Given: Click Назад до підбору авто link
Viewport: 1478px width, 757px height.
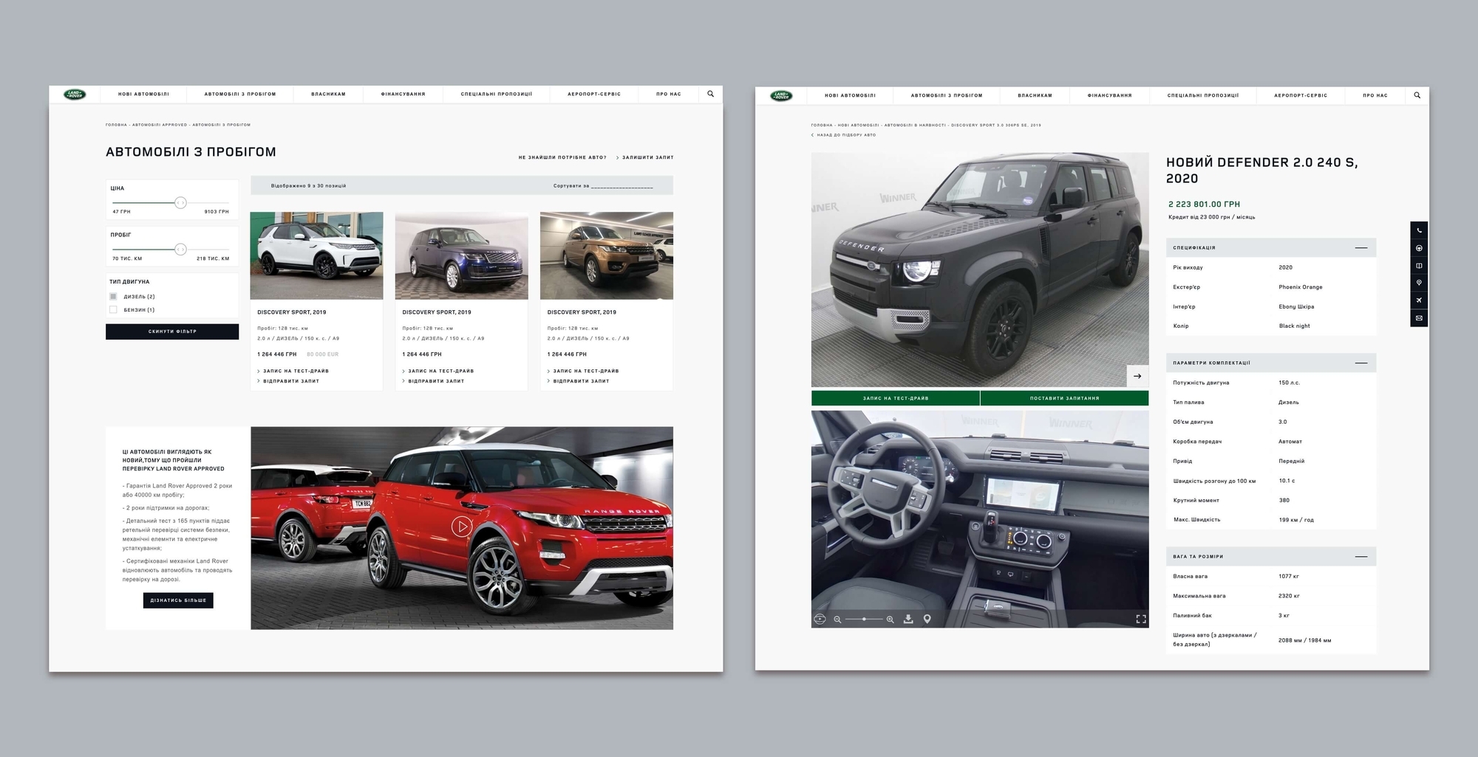Looking at the screenshot, I should point(843,135).
